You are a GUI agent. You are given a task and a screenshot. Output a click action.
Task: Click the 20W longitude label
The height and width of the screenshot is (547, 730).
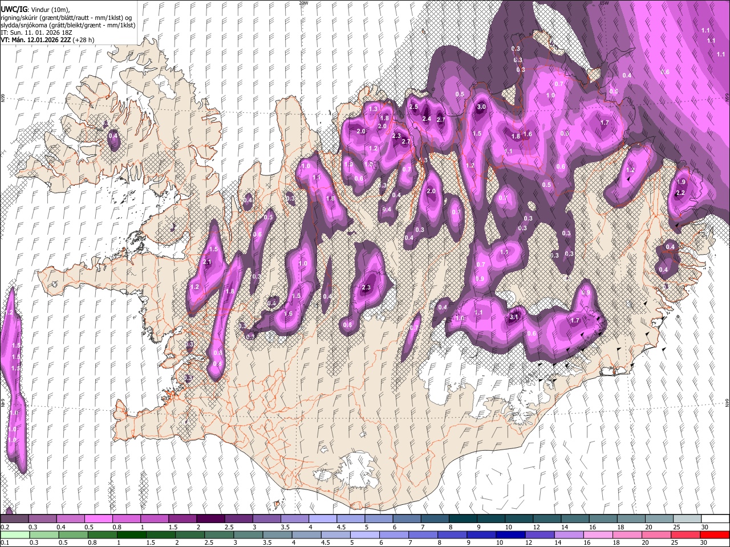pos(303,3)
